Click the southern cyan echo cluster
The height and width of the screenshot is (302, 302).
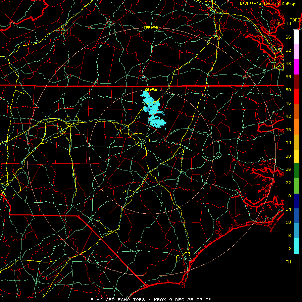tap(157, 122)
